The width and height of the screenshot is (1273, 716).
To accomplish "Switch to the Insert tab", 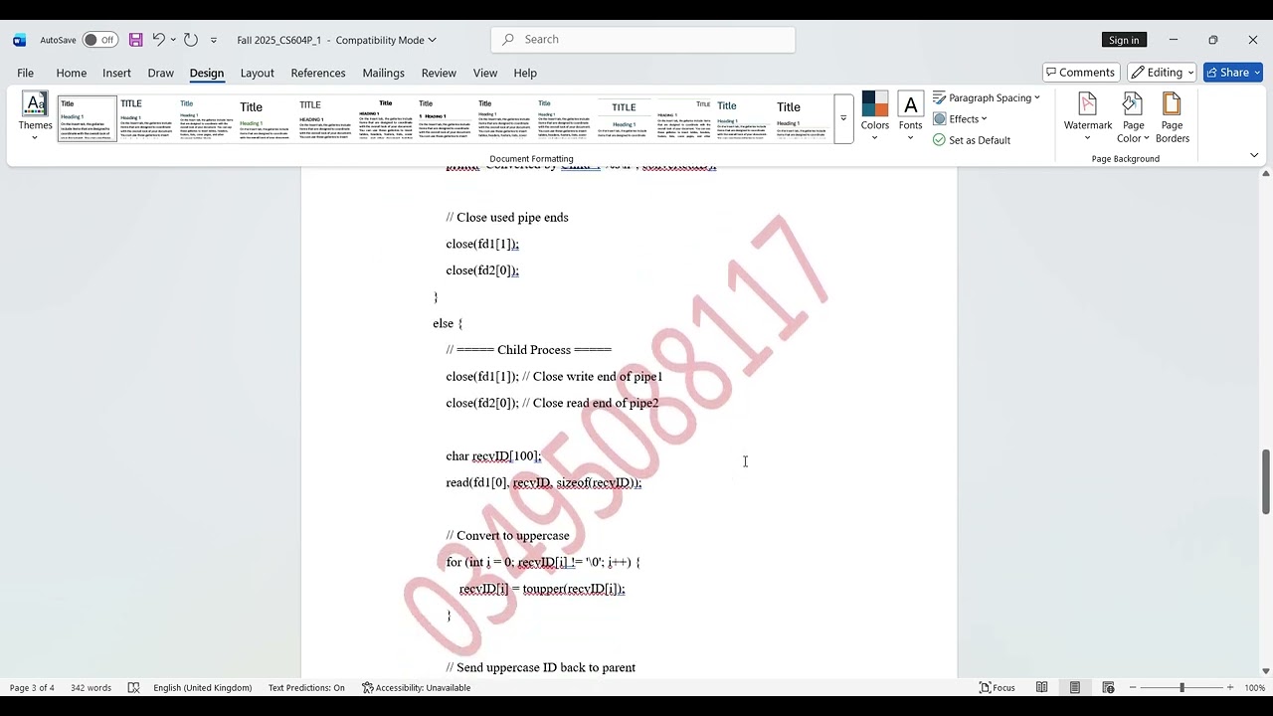I will (116, 73).
